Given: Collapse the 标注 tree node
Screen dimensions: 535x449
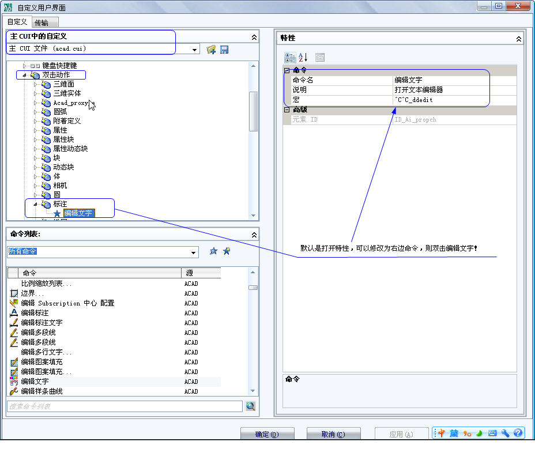Looking at the screenshot, I should point(35,205).
